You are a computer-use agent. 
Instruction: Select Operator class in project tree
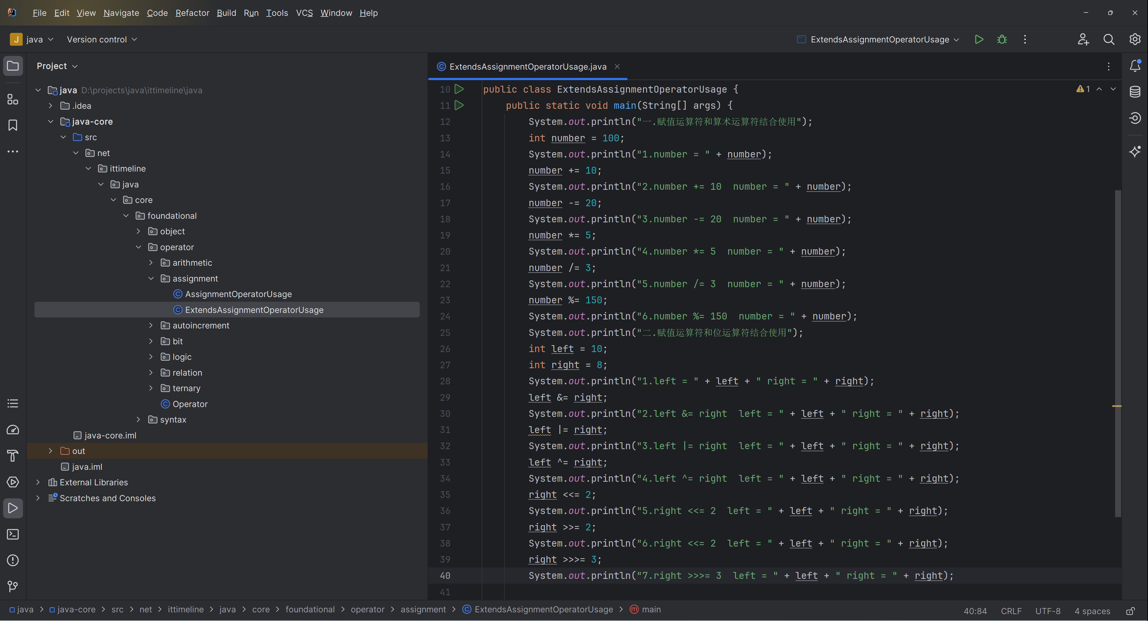click(190, 404)
